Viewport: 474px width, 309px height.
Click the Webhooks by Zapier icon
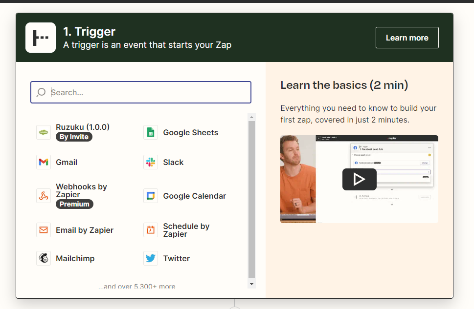(44, 196)
